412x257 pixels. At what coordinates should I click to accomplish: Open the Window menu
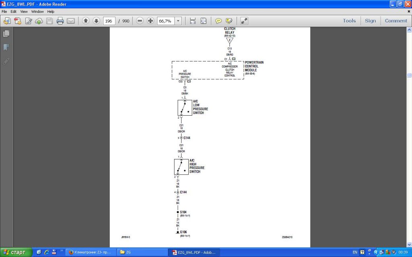[37, 12]
